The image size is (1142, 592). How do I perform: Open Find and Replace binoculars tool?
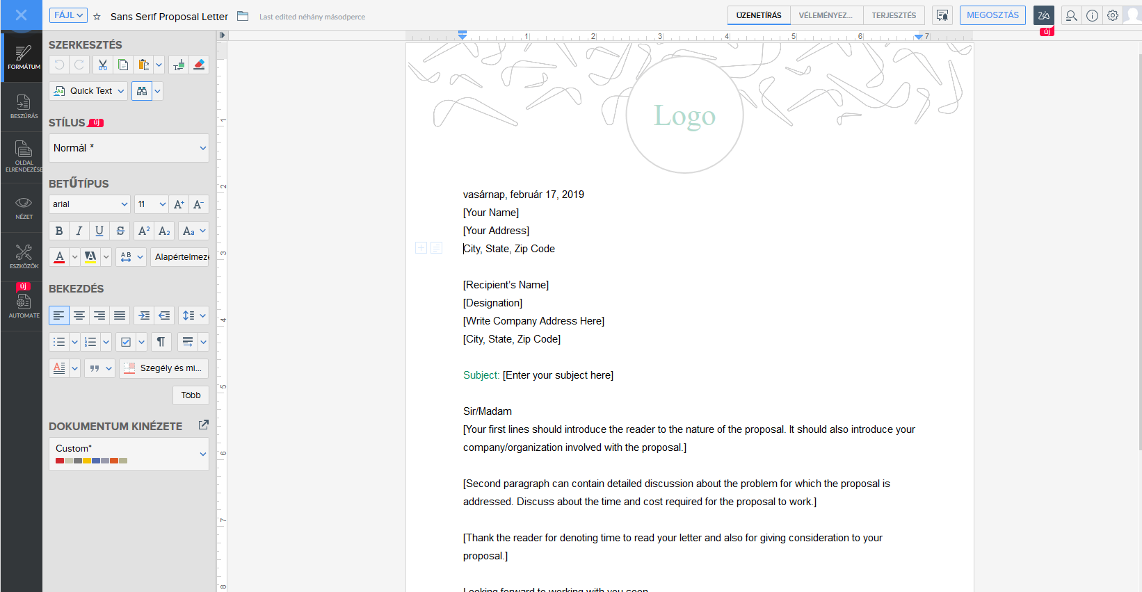(142, 91)
